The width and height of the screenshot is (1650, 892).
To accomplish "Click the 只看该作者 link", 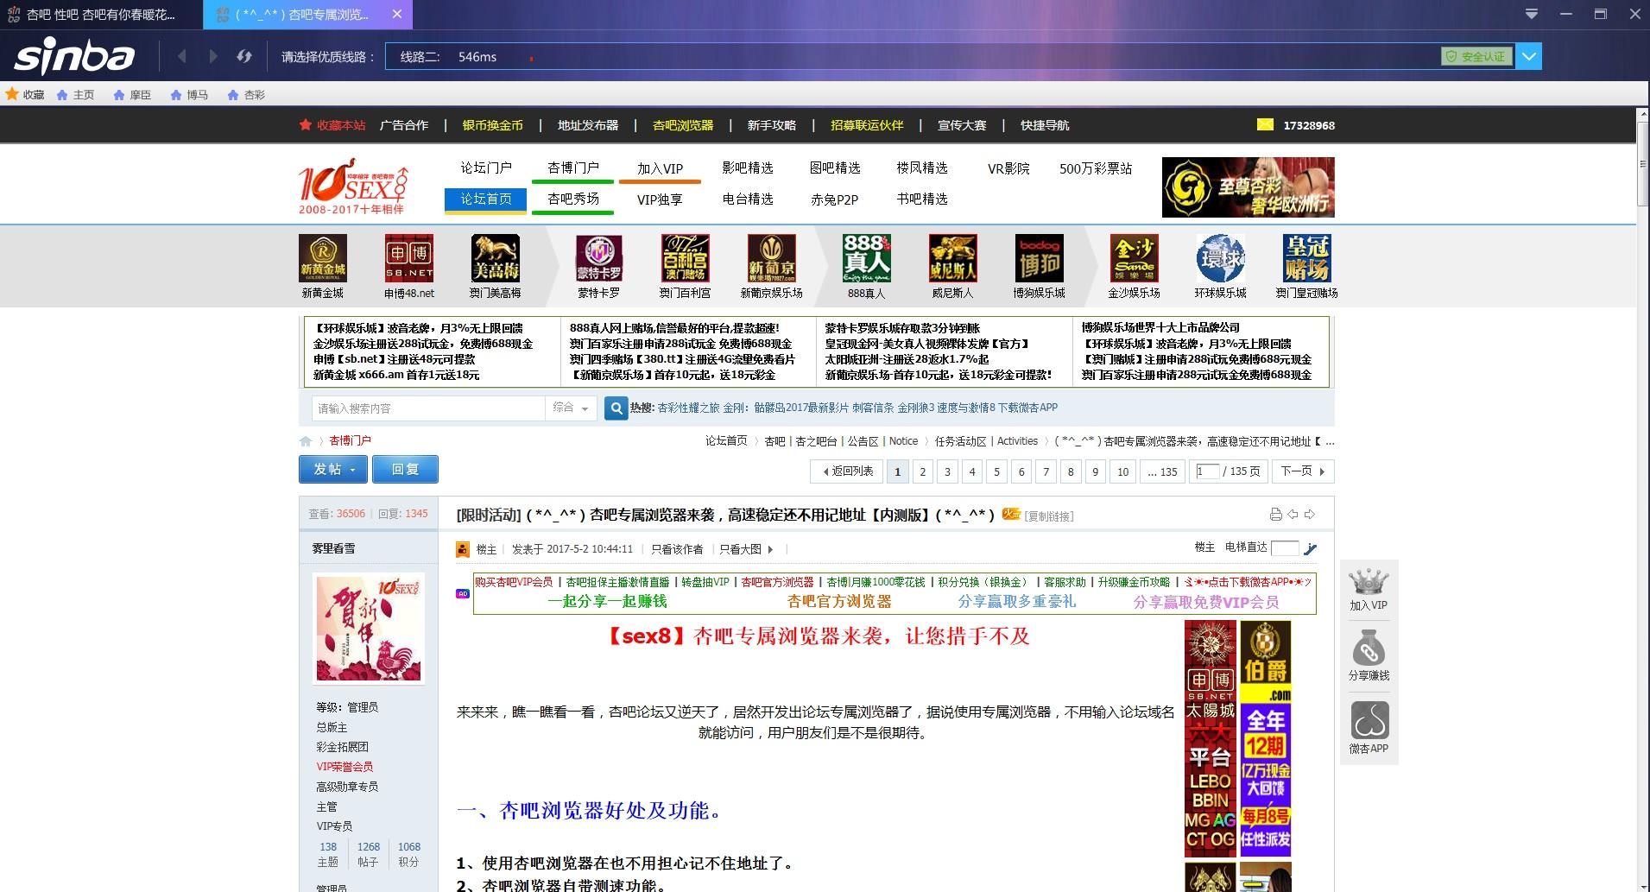I will tap(677, 549).
